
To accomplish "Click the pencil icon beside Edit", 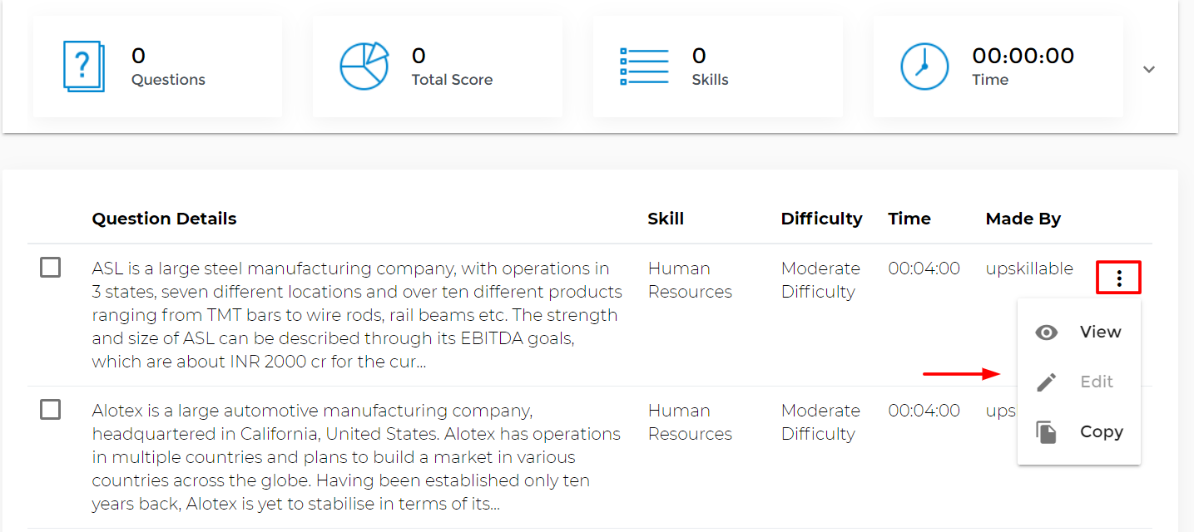I will pyautogui.click(x=1047, y=382).
